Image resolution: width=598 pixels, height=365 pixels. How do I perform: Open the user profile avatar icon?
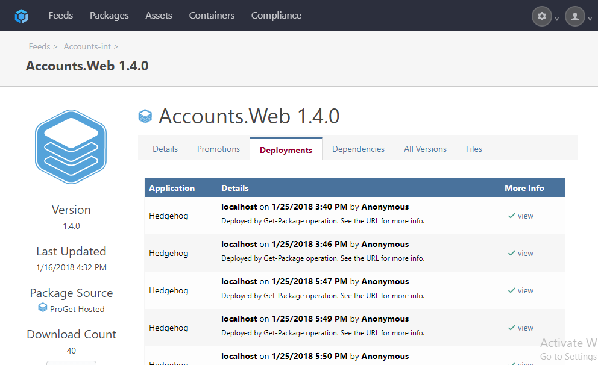(574, 16)
